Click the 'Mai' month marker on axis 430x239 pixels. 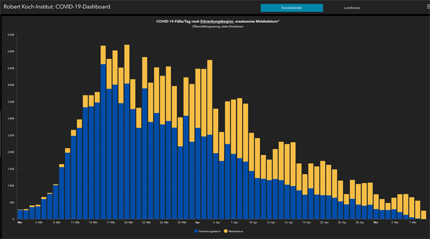click(376, 222)
